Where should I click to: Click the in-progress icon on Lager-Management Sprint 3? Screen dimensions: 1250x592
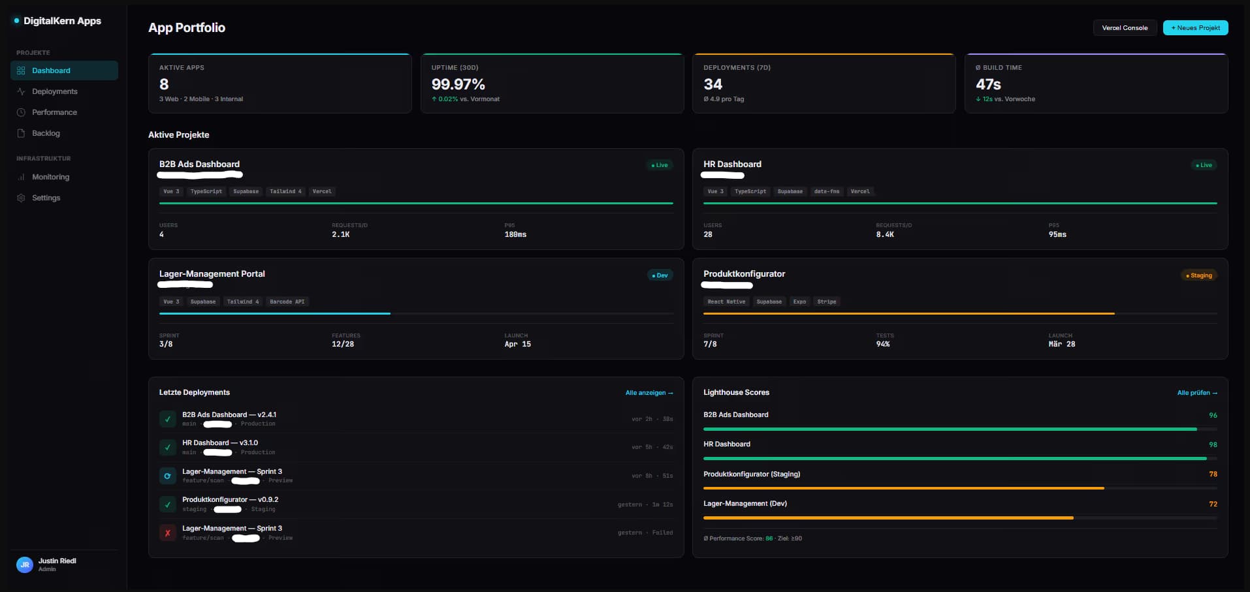click(x=167, y=476)
